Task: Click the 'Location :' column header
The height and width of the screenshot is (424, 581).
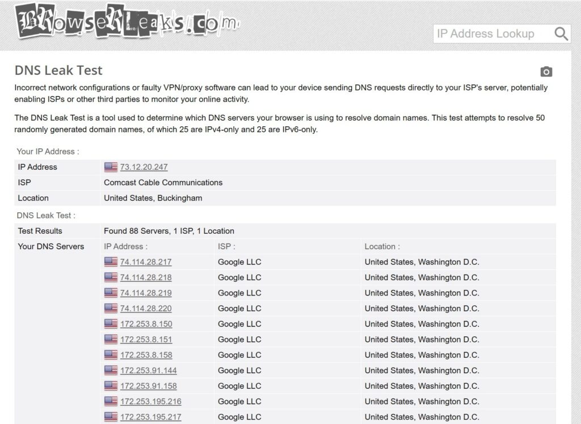Action: coord(382,247)
